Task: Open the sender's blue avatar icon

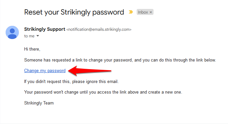Action: coord(12,32)
